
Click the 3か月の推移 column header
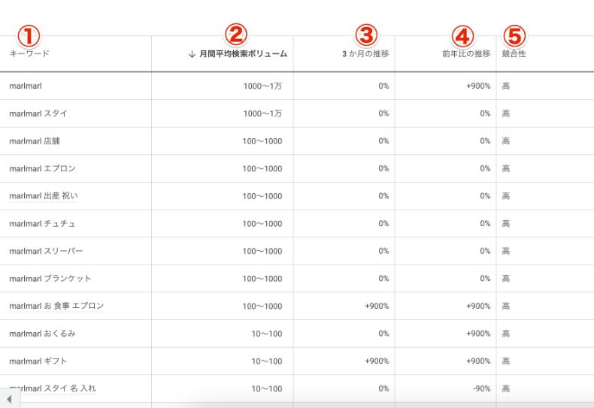pos(365,54)
